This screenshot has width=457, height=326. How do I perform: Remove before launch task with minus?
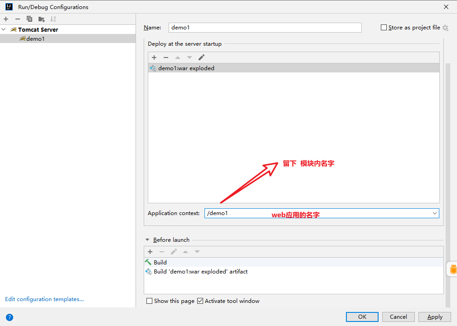click(x=162, y=251)
